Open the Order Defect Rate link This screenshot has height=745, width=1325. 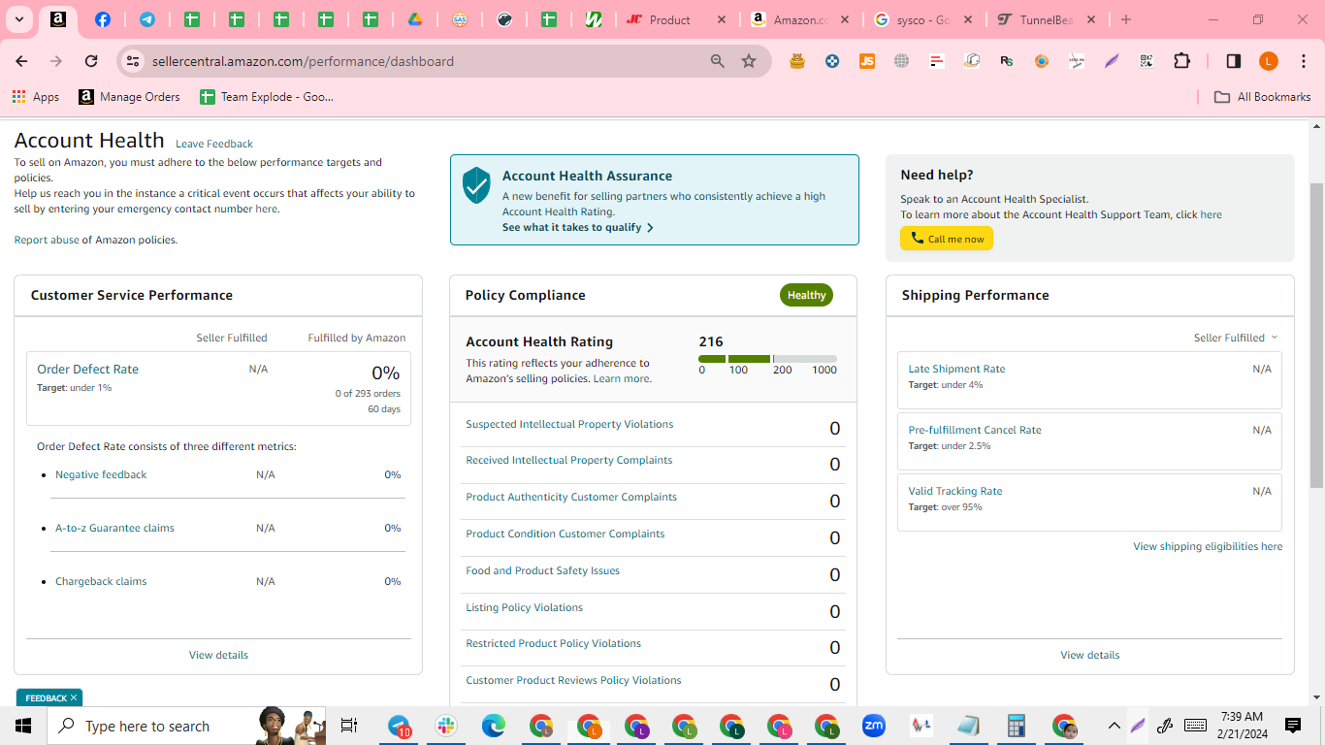[x=87, y=369]
